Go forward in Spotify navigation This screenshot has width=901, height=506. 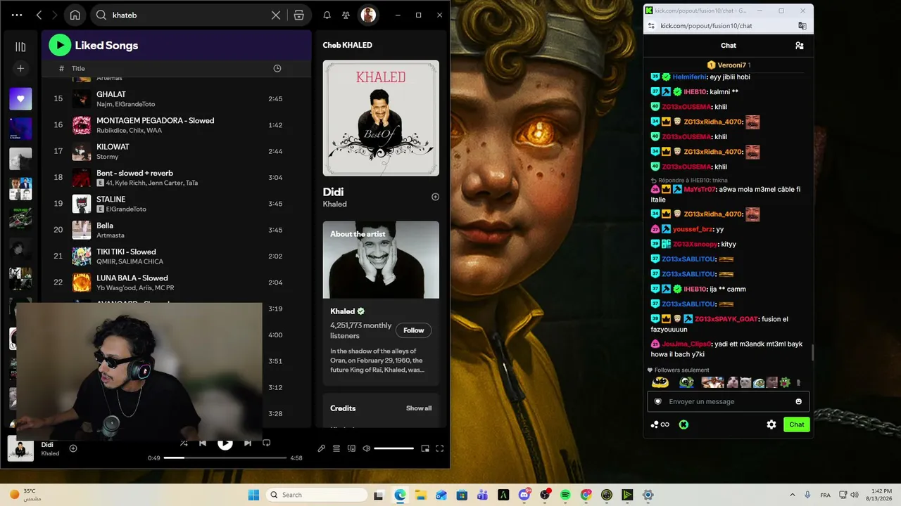[x=55, y=15]
